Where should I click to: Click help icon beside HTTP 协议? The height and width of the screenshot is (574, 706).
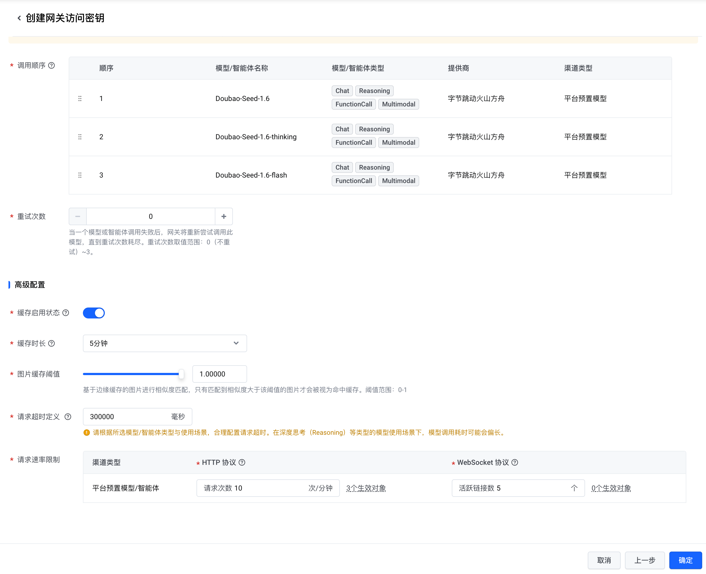[242, 463]
